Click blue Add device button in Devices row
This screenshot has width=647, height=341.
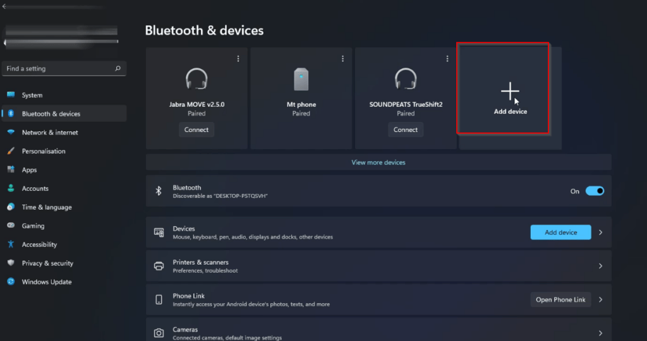click(x=561, y=232)
